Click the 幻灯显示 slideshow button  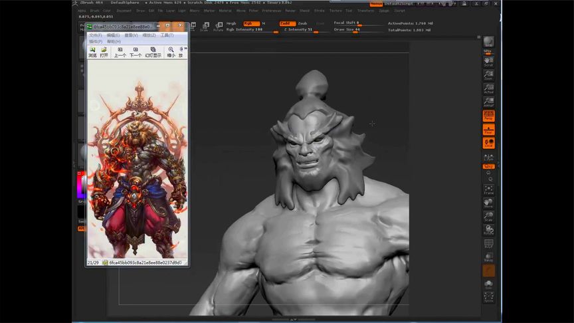153,52
